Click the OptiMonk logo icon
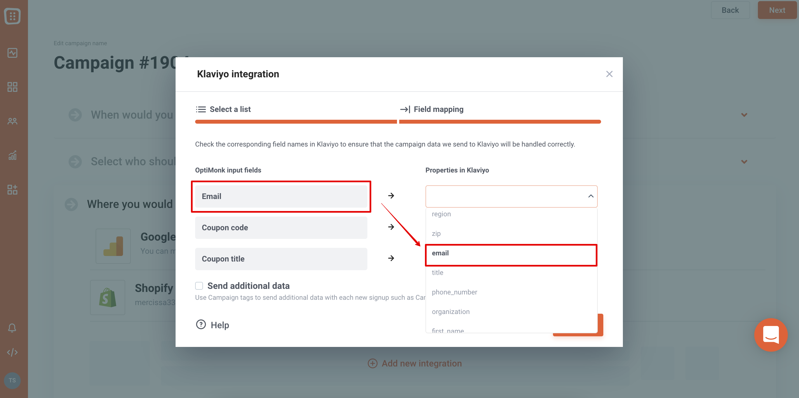The width and height of the screenshot is (799, 398). coord(12,16)
